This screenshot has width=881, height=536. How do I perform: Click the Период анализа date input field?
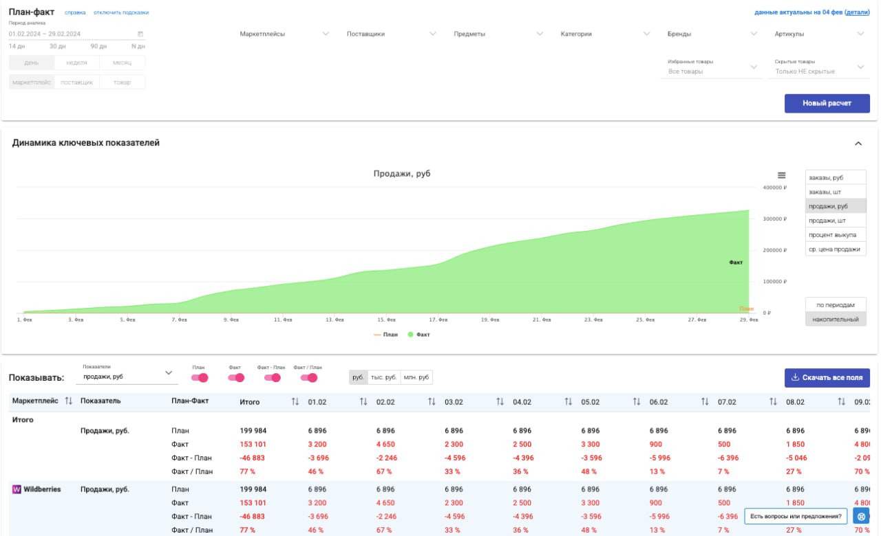tap(76, 34)
